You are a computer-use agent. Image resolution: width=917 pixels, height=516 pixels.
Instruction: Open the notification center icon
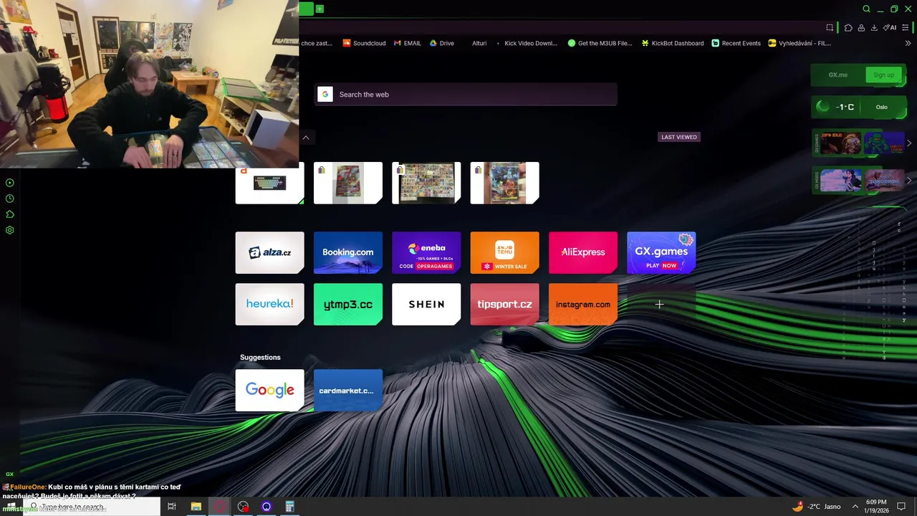tap(902, 507)
